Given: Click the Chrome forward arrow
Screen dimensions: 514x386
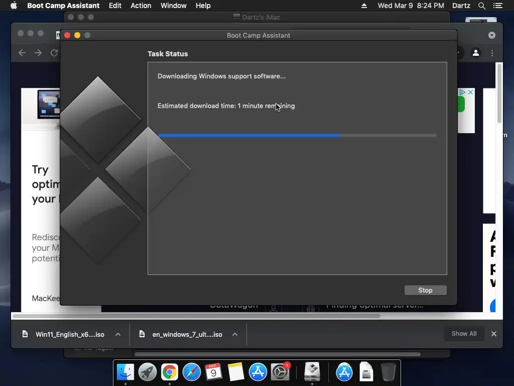Looking at the screenshot, I should click(38, 53).
